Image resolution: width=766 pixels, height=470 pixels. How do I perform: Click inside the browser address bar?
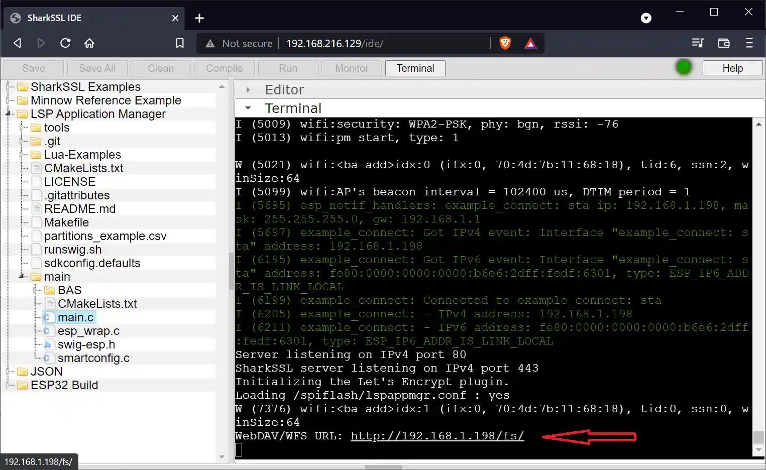352,43
